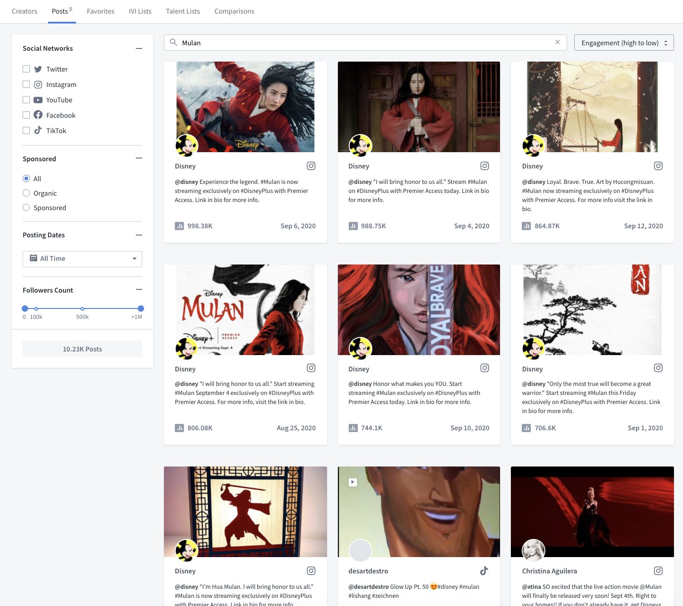Open the Christina Aguilera creator name
The width and height of the screenshot is (683, 606).
(x=549, y=571)
